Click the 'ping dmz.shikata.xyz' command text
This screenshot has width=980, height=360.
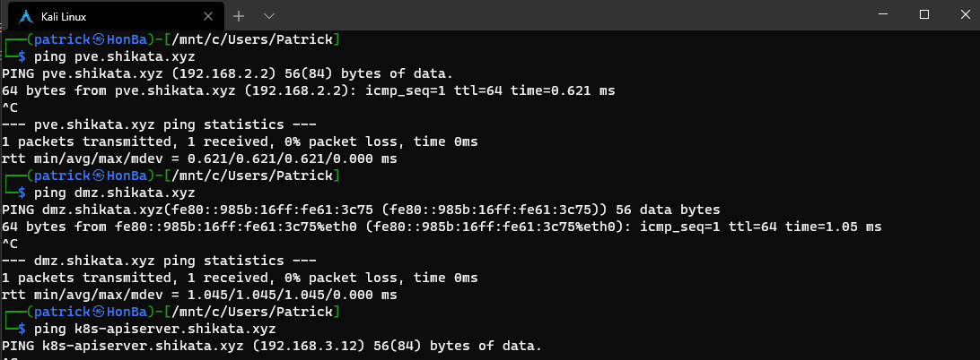(113, 192)
